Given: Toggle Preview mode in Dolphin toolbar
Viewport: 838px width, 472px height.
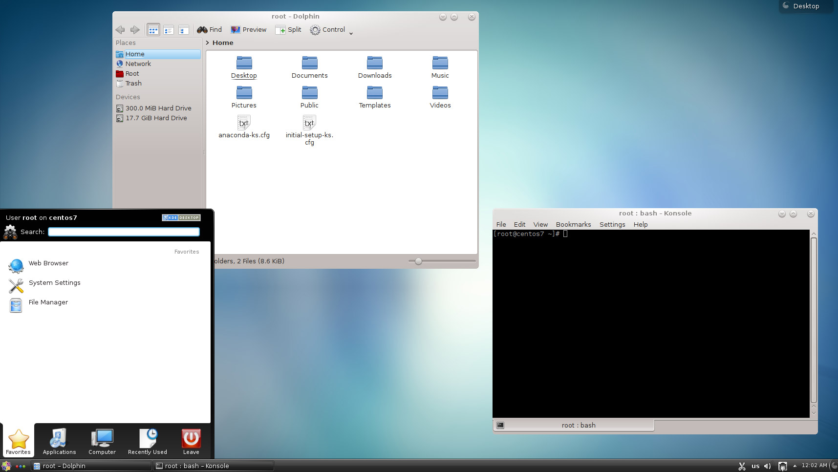Looking at the screenshot, I should (x=248, y=29).
